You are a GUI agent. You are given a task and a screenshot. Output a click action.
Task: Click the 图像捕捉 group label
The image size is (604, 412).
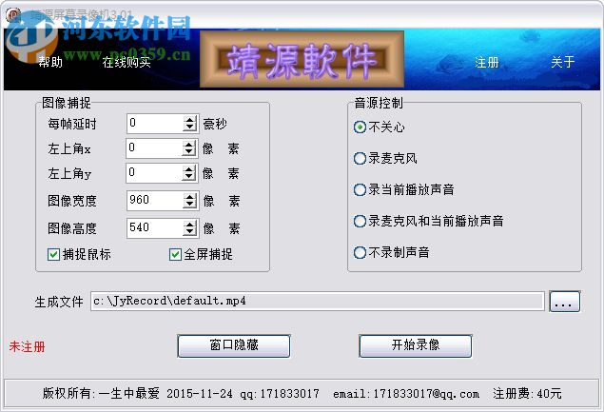67,103
